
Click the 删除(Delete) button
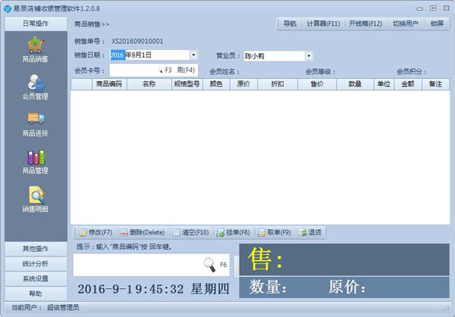143,233
